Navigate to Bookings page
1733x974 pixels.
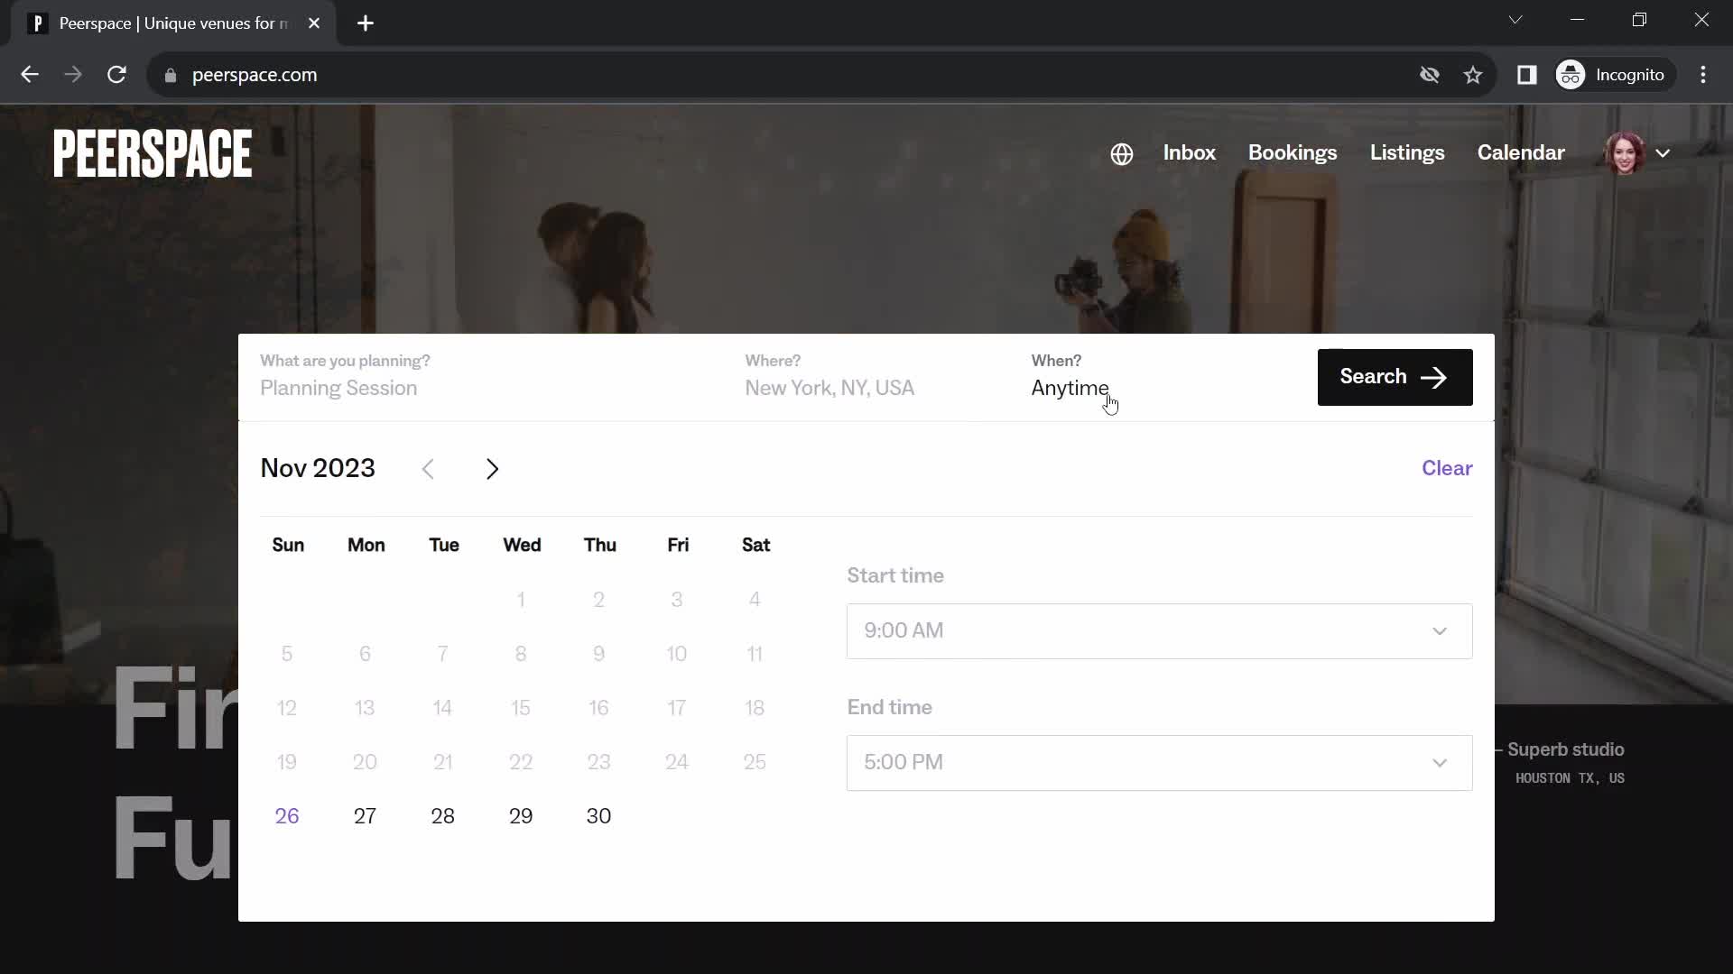coord(1293,152)
